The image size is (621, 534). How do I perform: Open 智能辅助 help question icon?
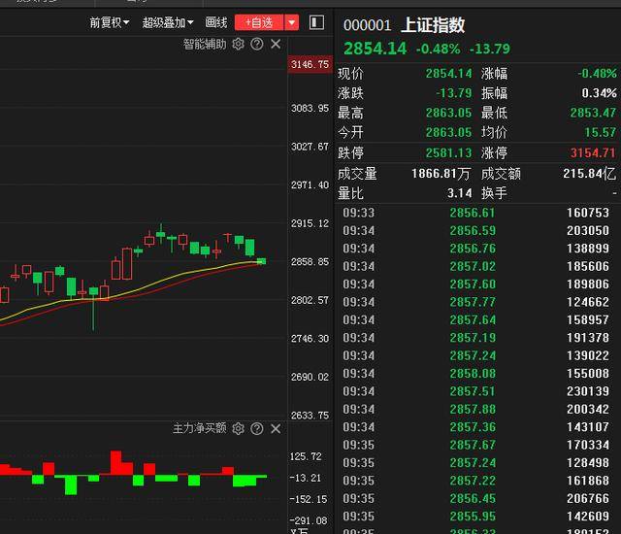[256, 44]
